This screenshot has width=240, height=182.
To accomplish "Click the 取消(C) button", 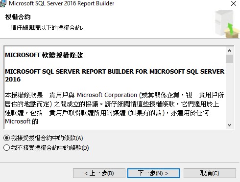I will coord(210,173).
